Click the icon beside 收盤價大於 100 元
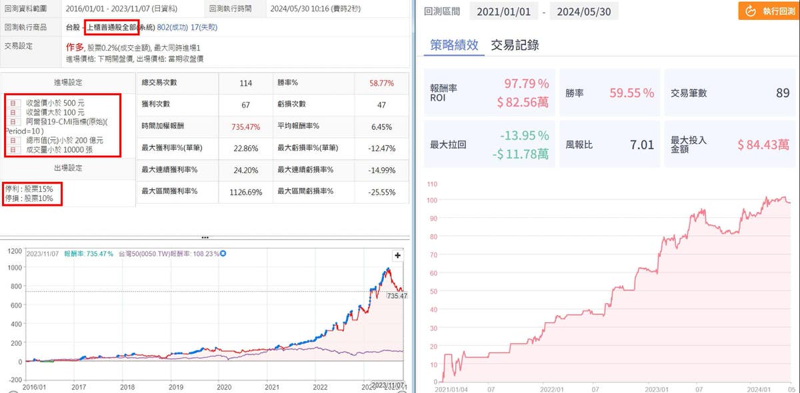This screenshot has width=800, height=393. 11,112
